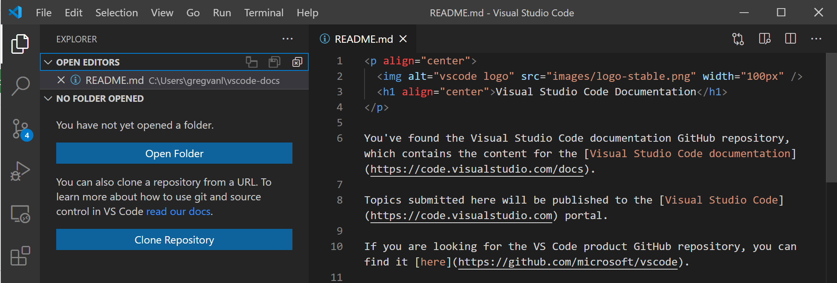Open the Edit menu

74,13
